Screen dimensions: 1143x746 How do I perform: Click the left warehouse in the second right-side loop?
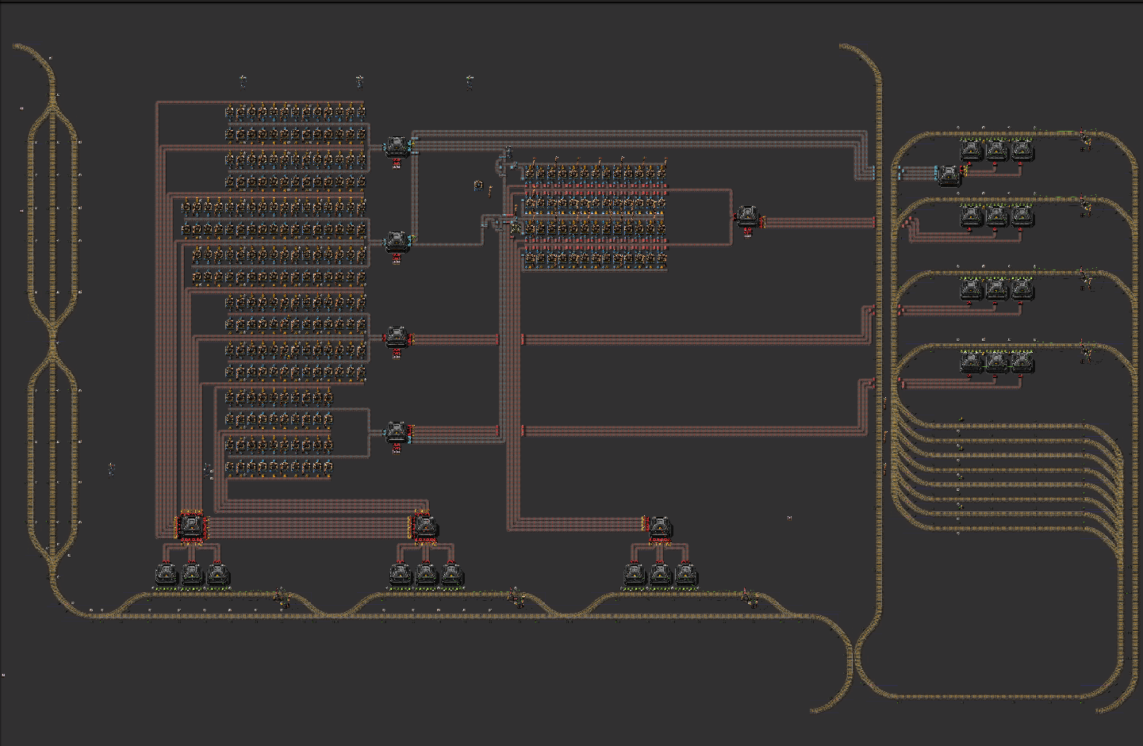(x=972, y=216)
